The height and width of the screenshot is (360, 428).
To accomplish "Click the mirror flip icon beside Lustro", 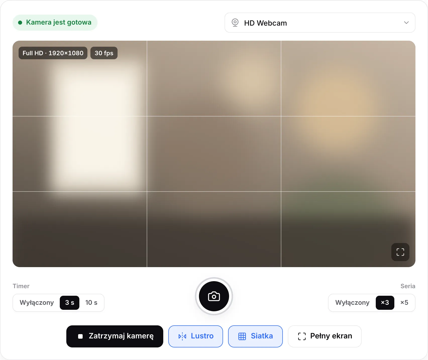I will pos(182,336).
